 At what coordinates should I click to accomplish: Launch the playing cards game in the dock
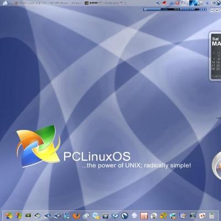pyautogui.click(x=202, y=215)
